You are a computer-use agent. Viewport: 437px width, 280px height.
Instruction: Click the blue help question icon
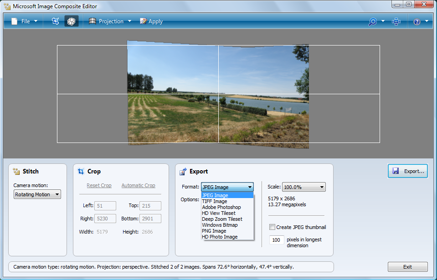416,22
